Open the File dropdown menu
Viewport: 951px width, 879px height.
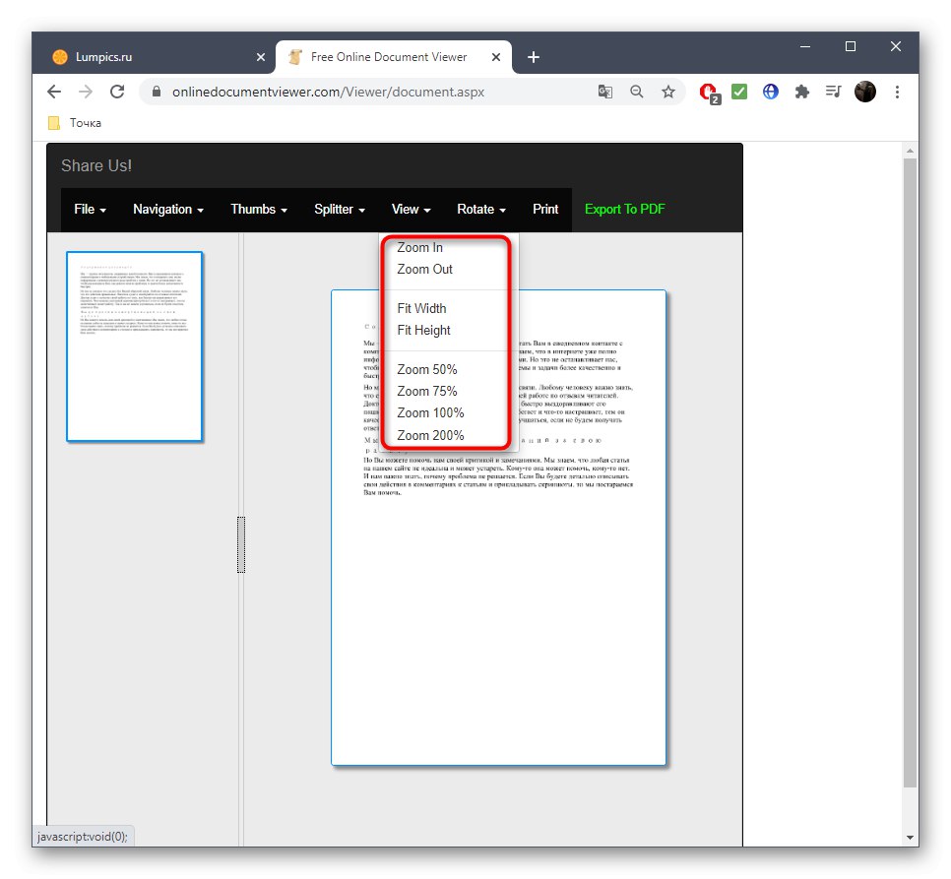pyautogui.click(x=90, y=209)
